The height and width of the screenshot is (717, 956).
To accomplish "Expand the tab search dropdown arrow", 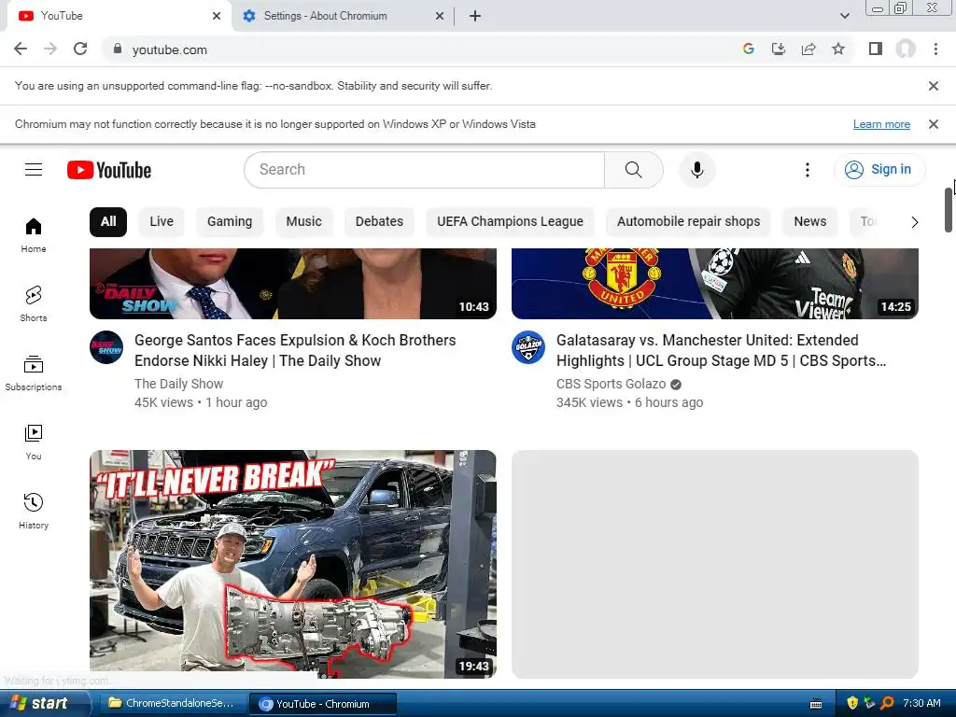I will [x=844, y=16].
